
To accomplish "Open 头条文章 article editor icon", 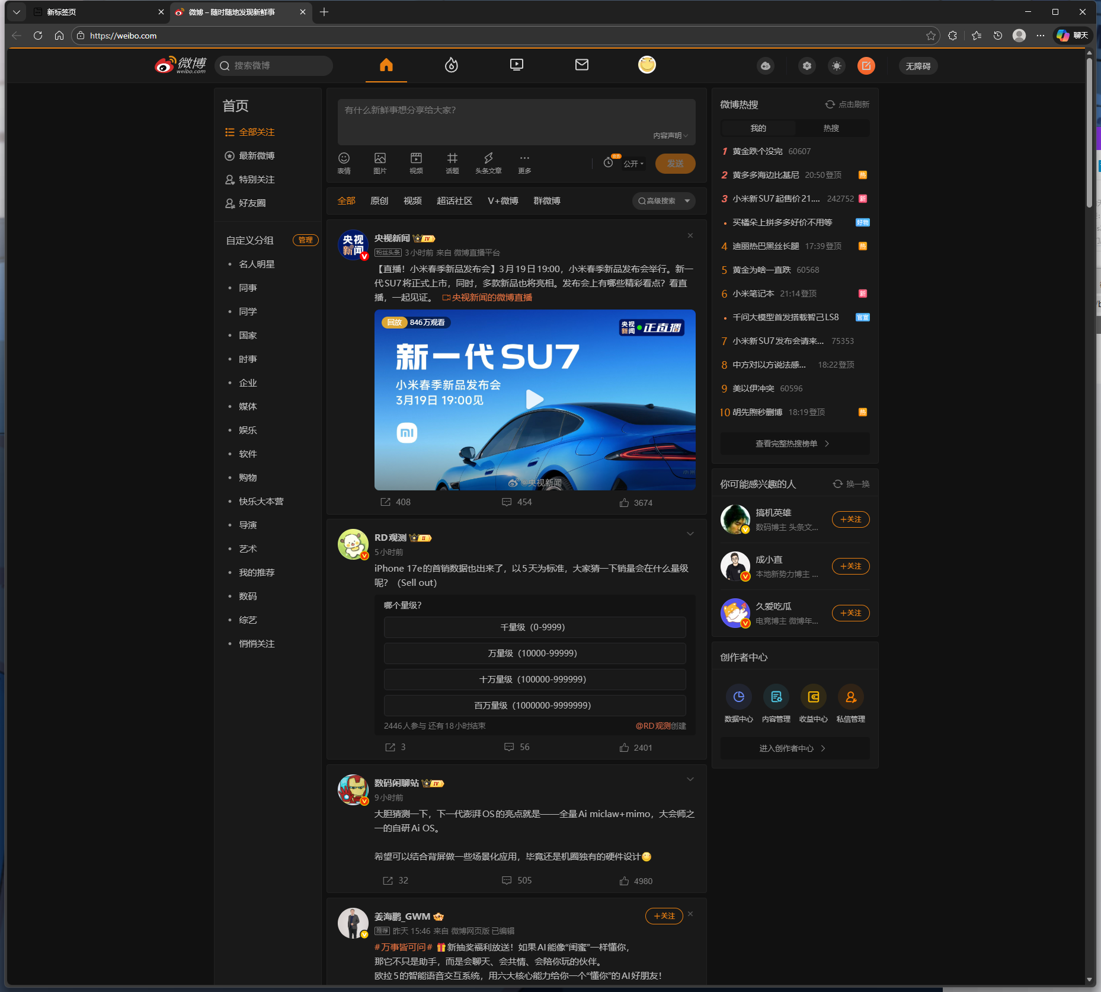I will click(x=488, y=163).
